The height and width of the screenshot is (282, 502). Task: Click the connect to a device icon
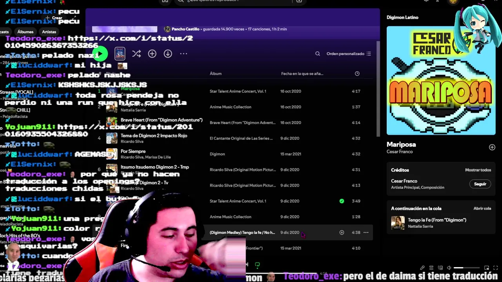pyautogui.click(x=440, y=268)
